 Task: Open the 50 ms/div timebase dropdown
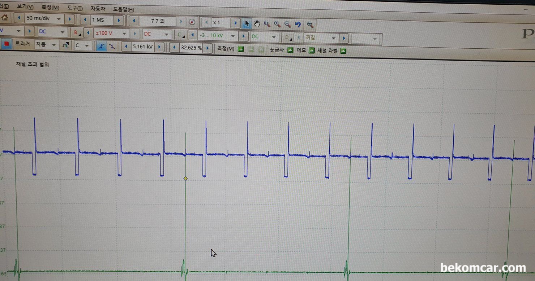pos(45,18)
